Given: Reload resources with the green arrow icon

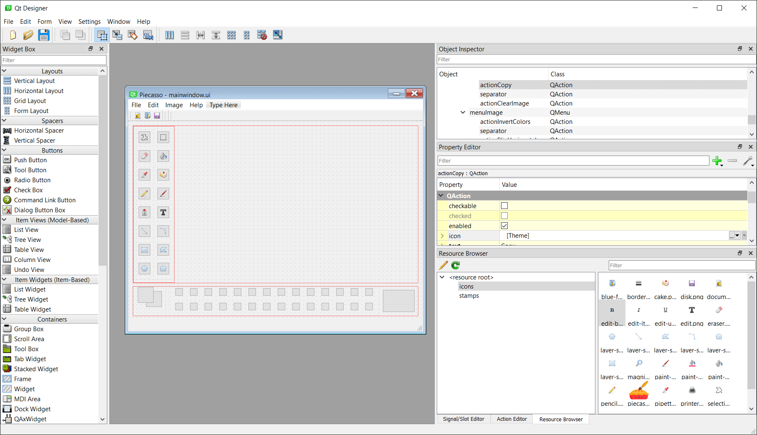Looking at the screenshot, I should (x=456, y=265).
